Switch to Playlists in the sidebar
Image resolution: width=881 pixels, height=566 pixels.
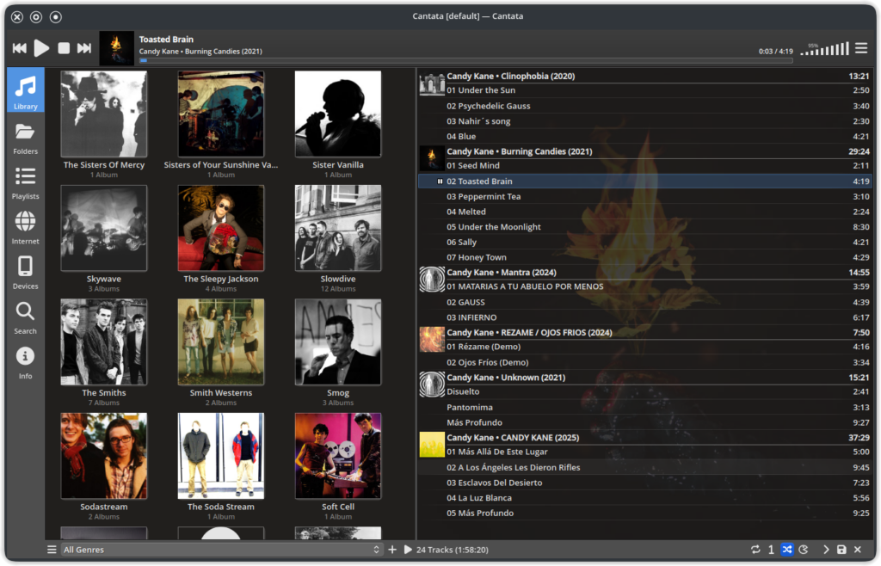[26, 182]
